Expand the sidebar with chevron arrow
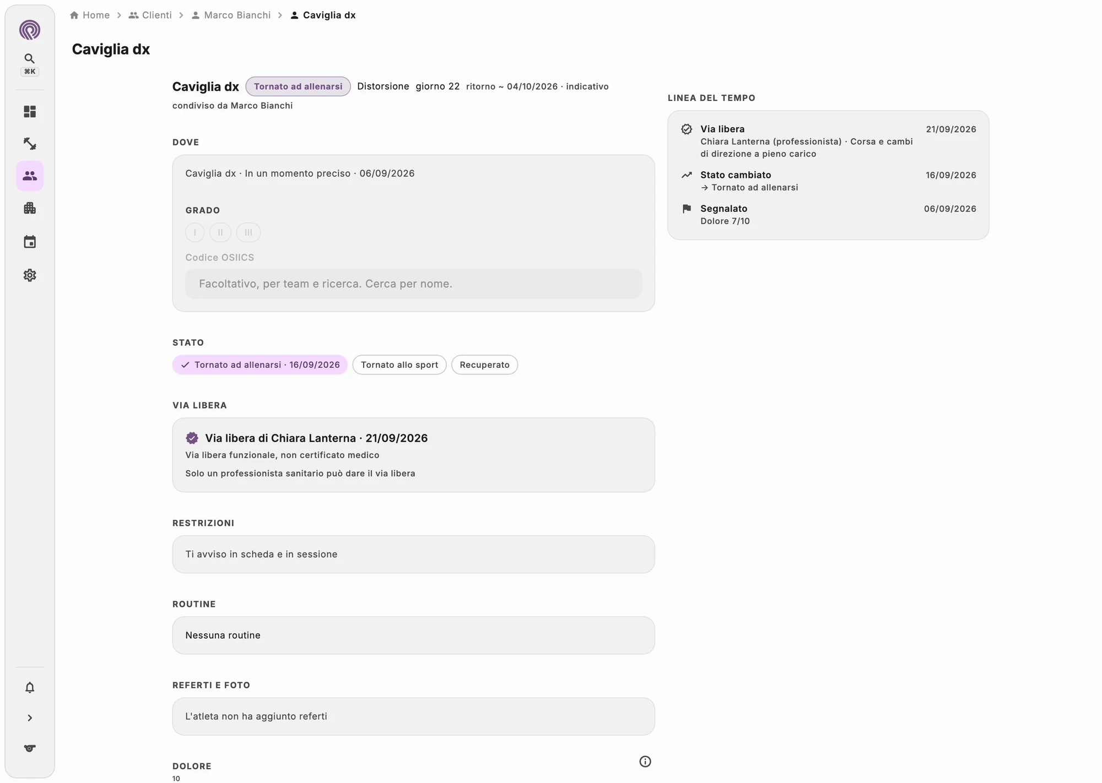Viewport: 1102px width, 783px height. pyautogui.click(x=30, y=717)
